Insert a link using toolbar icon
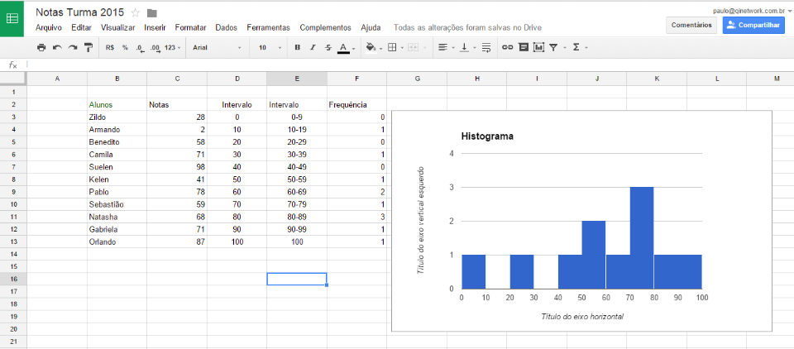 pos(507,47)
